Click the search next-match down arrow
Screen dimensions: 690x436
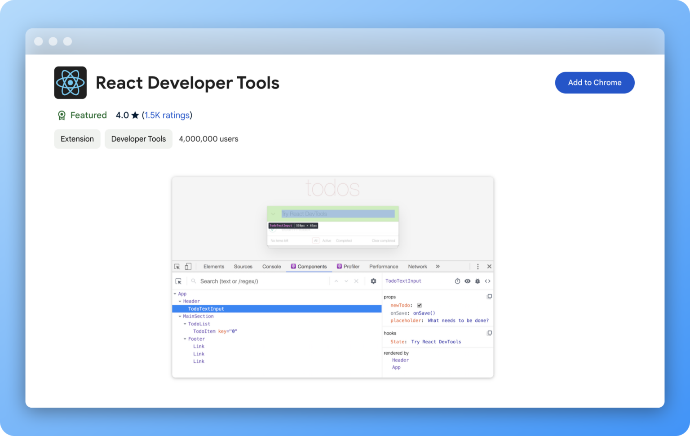[346, 281]
